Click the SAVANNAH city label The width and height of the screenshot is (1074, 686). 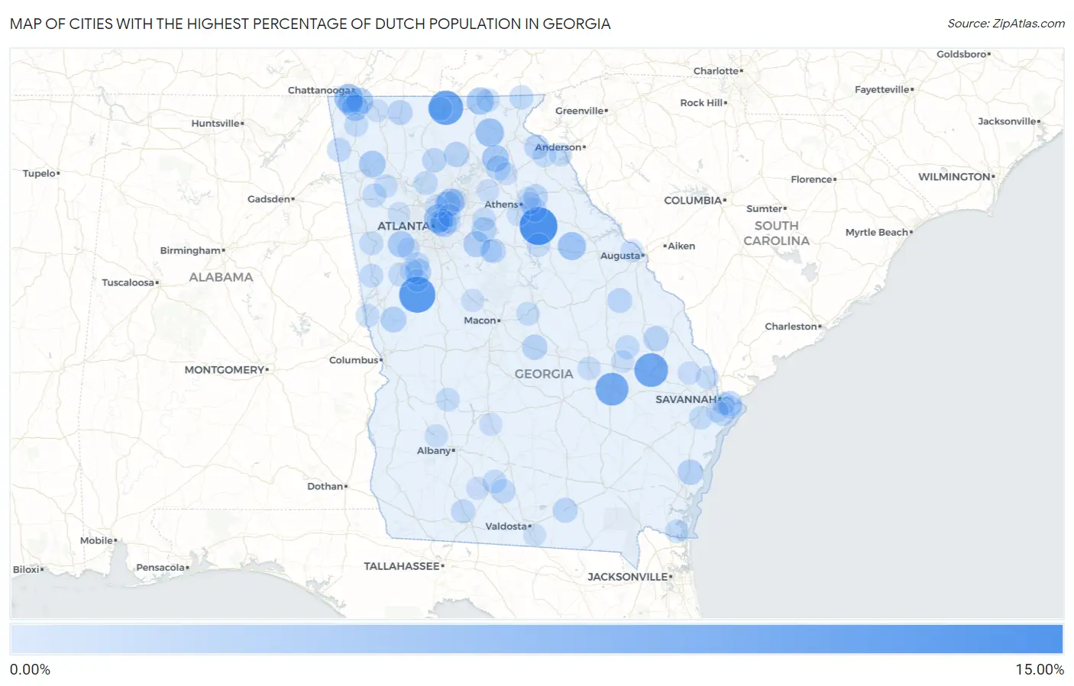(x=686, y=399)
